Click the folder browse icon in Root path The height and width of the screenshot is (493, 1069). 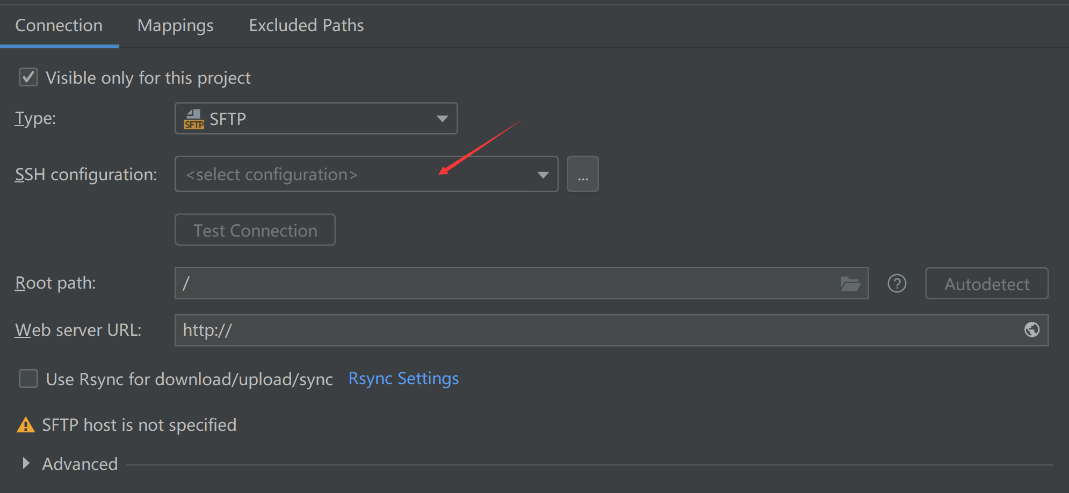point(850,284)
